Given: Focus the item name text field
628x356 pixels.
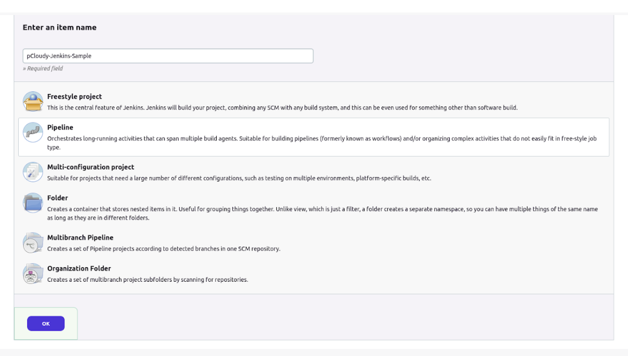Looking at the screenshot, I should tap(168, 56).
